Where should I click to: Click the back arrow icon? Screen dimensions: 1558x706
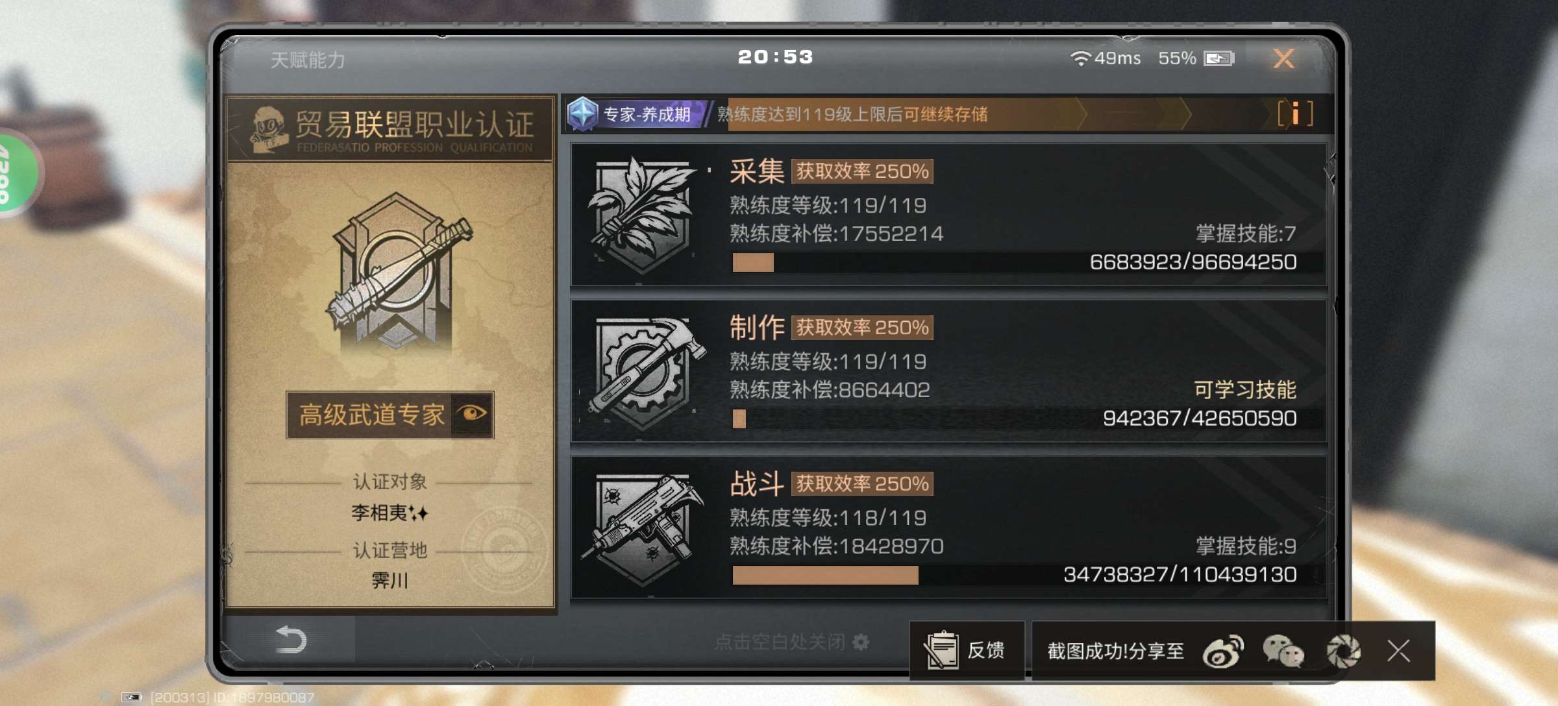click(290, 640)
